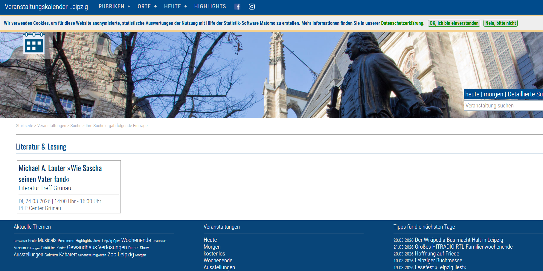Image resolution: width=543 pixels, height=271 pixels.
Task: Click the Veranstaltung suchen search field
Action: [503, 106]
